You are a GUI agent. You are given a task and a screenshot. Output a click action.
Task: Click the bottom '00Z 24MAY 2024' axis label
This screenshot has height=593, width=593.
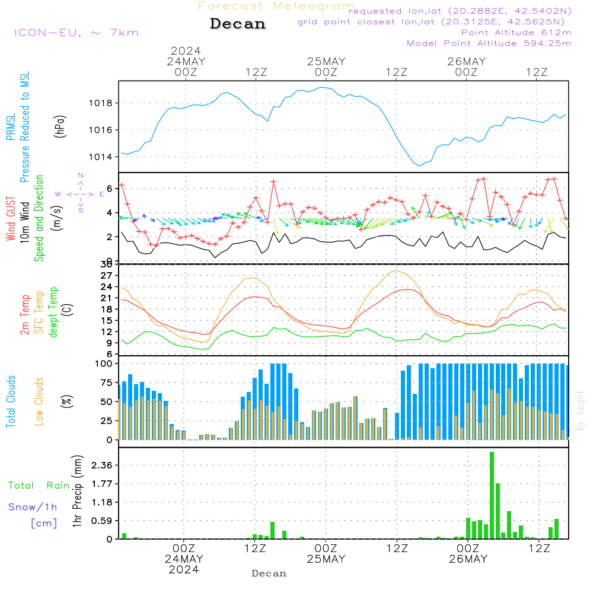(184, 559)
